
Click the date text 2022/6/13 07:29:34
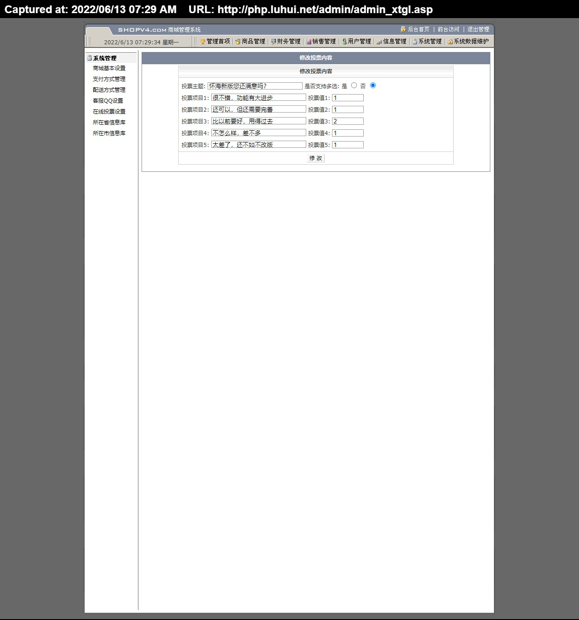pos(132,43)
